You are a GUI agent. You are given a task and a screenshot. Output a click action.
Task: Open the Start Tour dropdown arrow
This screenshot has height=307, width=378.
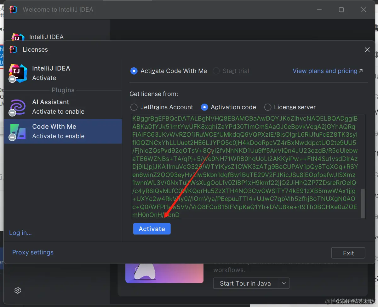pyautogui.click(x=284, y=283)
